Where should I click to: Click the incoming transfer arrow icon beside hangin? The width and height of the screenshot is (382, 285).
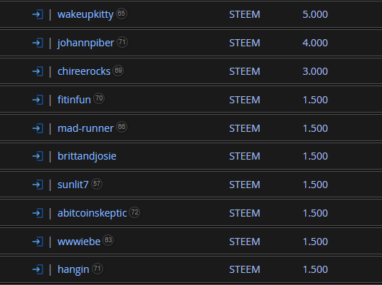pyautogui.click(x=38, y=269)
